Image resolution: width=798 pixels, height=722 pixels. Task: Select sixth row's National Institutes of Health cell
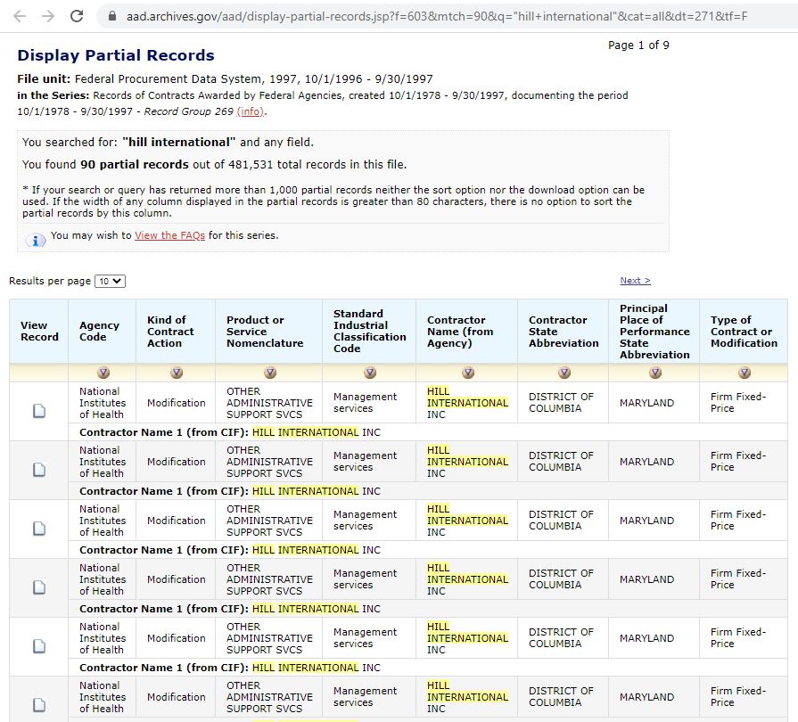tap(103, 696)
